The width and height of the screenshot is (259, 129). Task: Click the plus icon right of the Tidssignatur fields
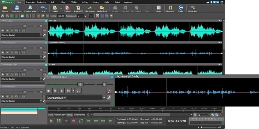(111, 16)
